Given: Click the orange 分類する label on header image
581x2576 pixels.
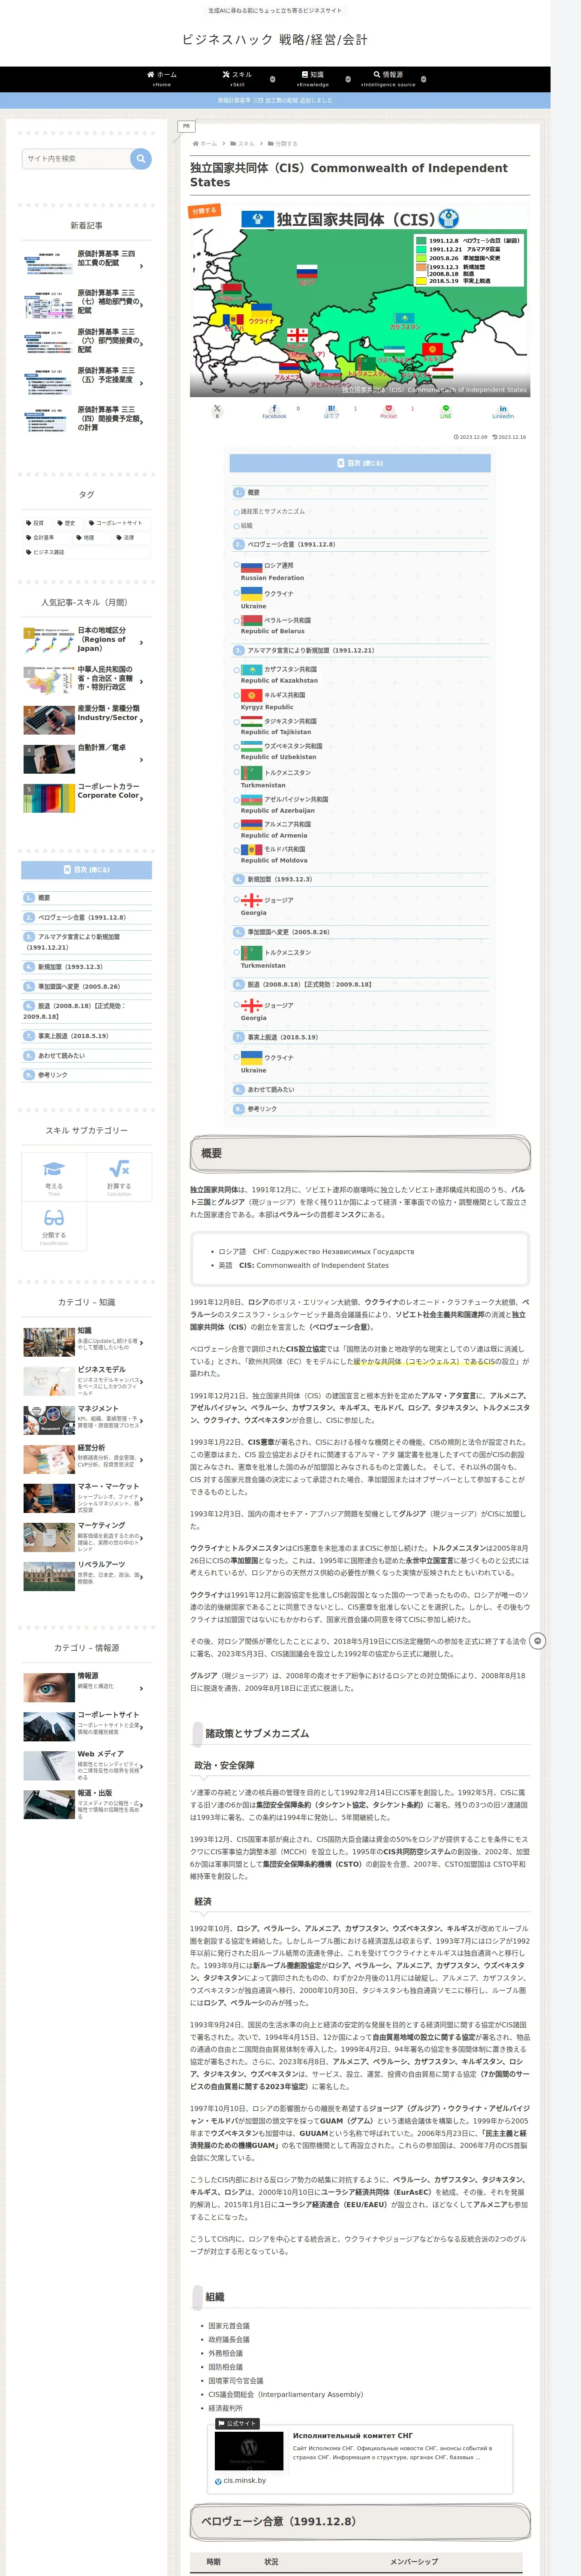Looking at the screenshot, I should 205,211.
